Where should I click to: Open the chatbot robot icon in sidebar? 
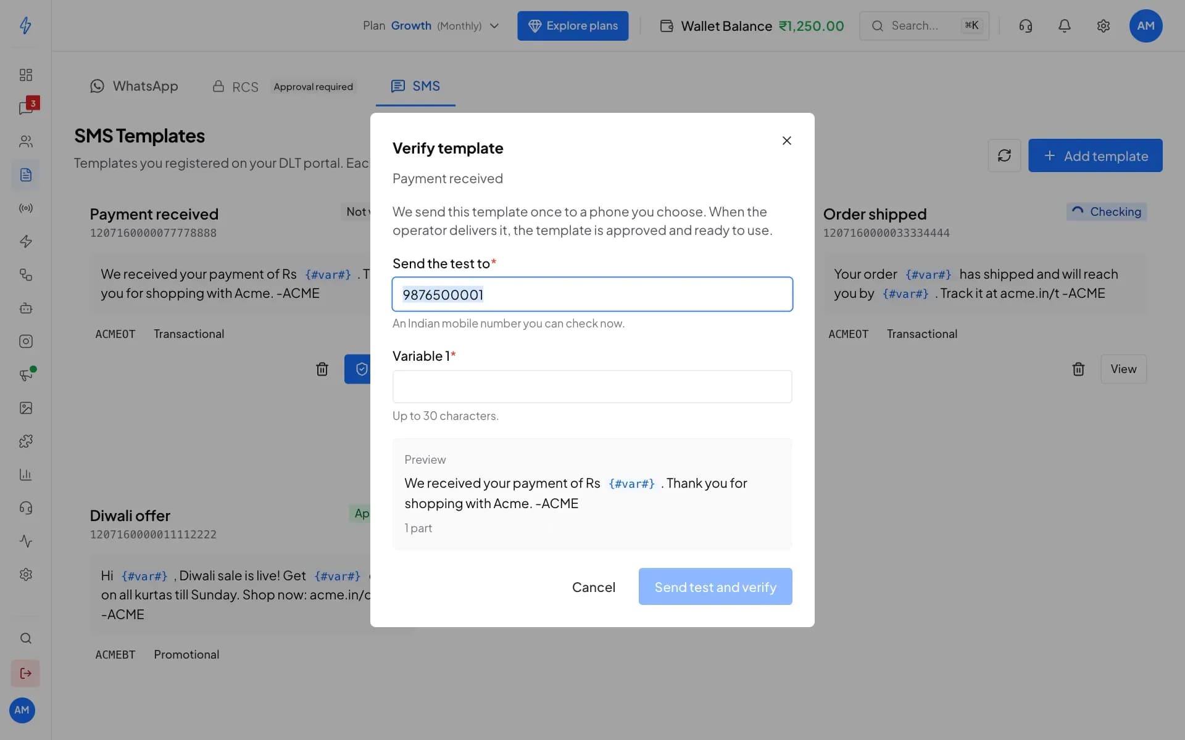pyautogui.click(x=25, y=308)
